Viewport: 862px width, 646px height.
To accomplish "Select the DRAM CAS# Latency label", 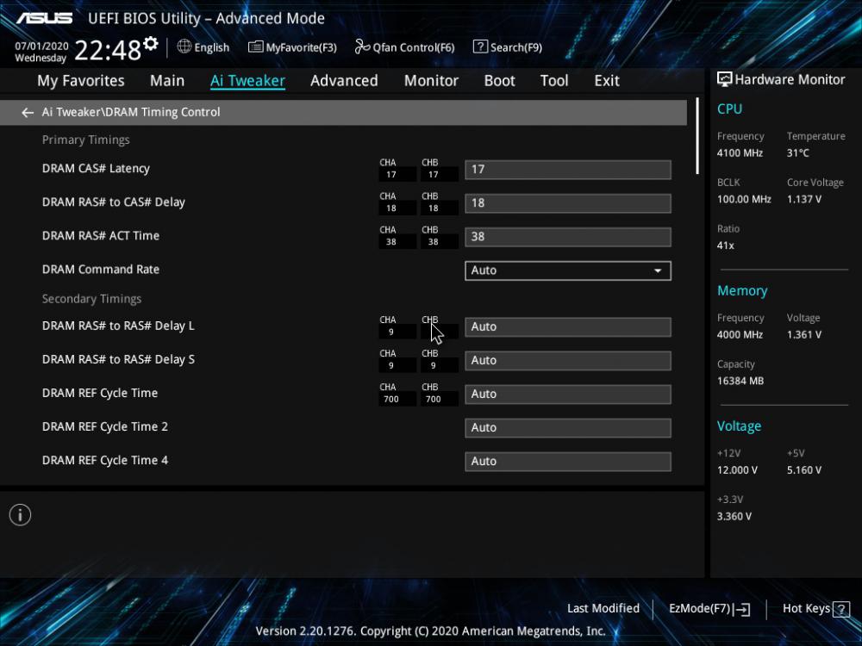I will (96, 169).
